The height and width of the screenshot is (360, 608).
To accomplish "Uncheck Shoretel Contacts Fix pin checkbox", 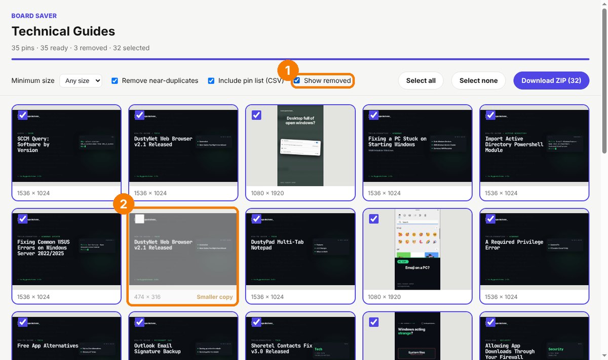I will coord(256,322).
